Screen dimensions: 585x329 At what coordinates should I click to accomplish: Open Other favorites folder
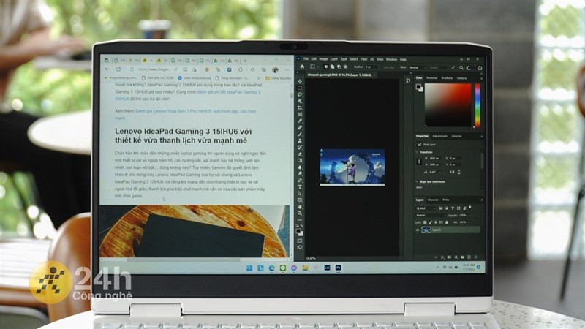(279, 78)
